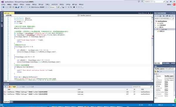Toggle the messages filter in Error List
The image size is (176, 107).
30,87
